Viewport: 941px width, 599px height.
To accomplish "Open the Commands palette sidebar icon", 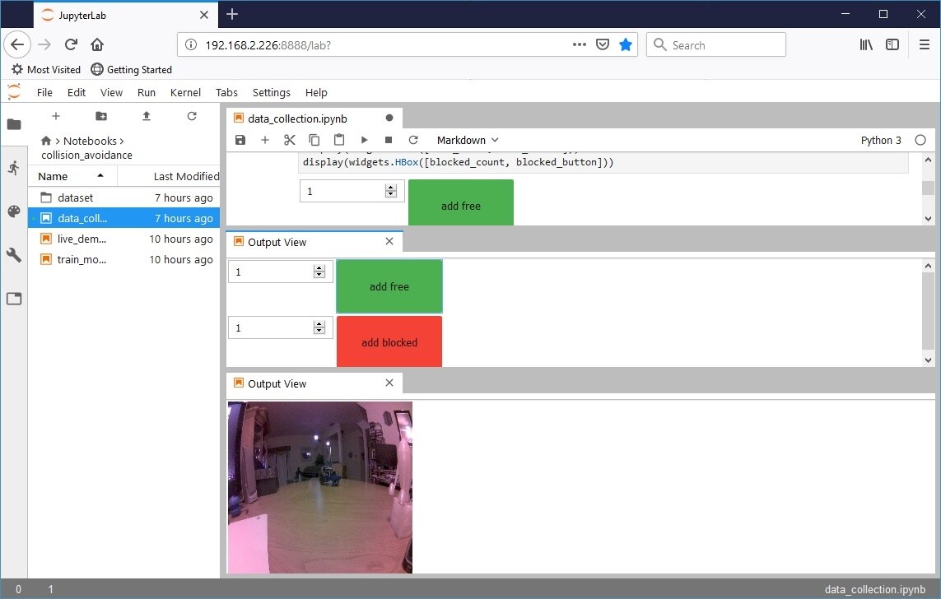I will click(x=13, y=211).
